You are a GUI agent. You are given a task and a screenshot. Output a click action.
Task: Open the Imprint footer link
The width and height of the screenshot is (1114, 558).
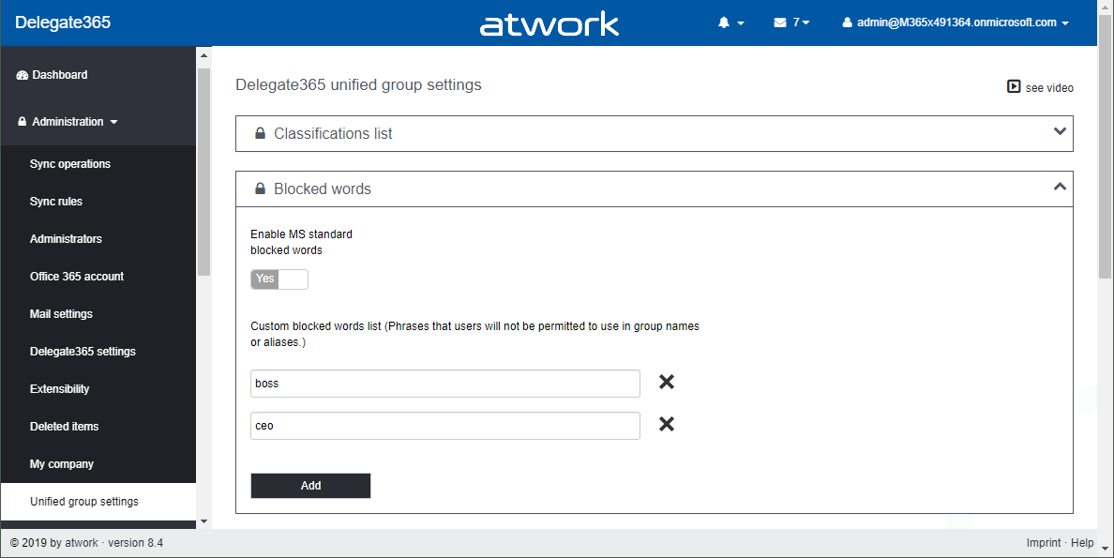(1044, 543)
